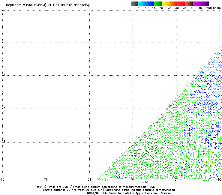This screenshot has height=195, width=222.
Task: Click the longitude label 78
Action: [x=46, y=180]
